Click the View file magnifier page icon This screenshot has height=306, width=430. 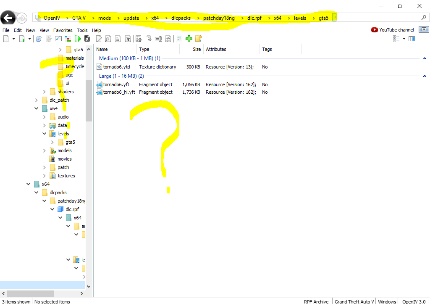coord(108,39)
